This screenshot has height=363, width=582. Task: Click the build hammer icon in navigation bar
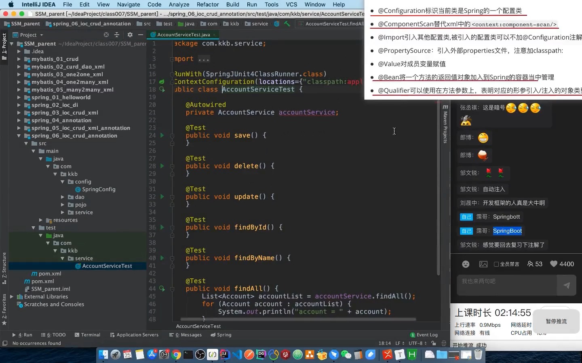[287, 24]
